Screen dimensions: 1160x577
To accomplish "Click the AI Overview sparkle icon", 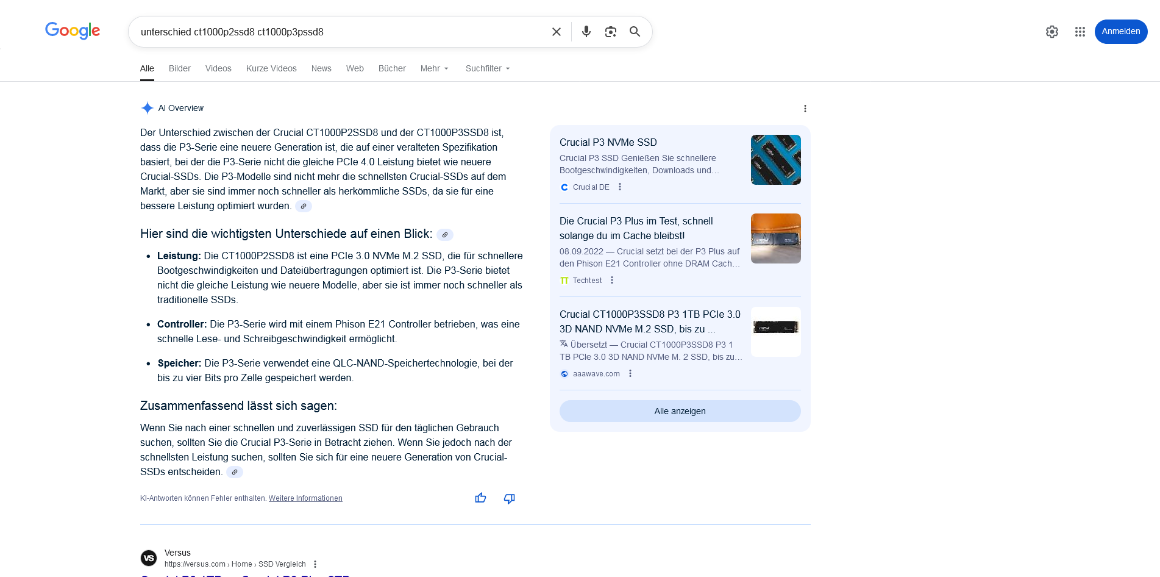I will click(x=147, y=108).
